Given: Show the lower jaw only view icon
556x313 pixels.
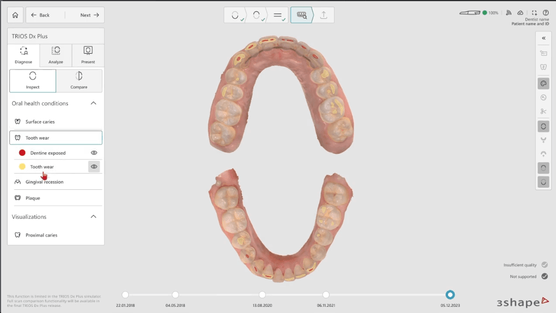Looking at the screenshot, I should pos(543,140).
